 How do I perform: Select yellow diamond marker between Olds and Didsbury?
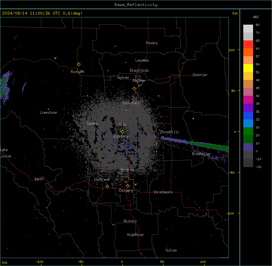(122, 132)
